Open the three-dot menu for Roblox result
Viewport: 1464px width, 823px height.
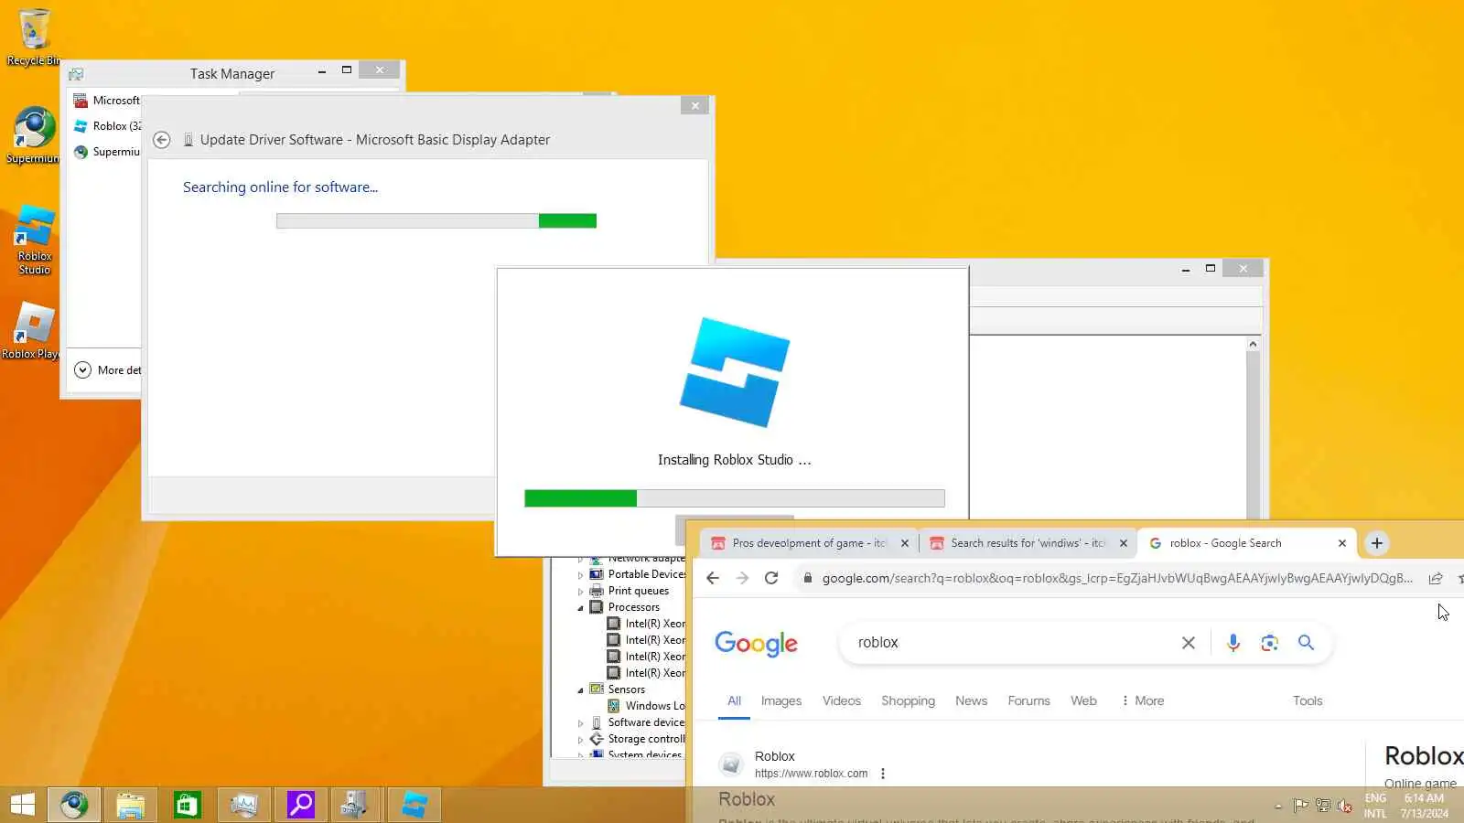883,774
